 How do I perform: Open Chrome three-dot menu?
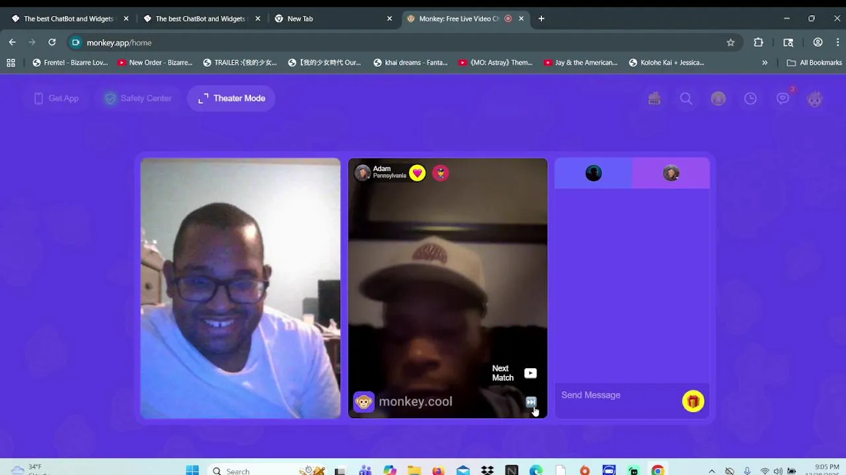pyautogui.click(x=838, y=42)
